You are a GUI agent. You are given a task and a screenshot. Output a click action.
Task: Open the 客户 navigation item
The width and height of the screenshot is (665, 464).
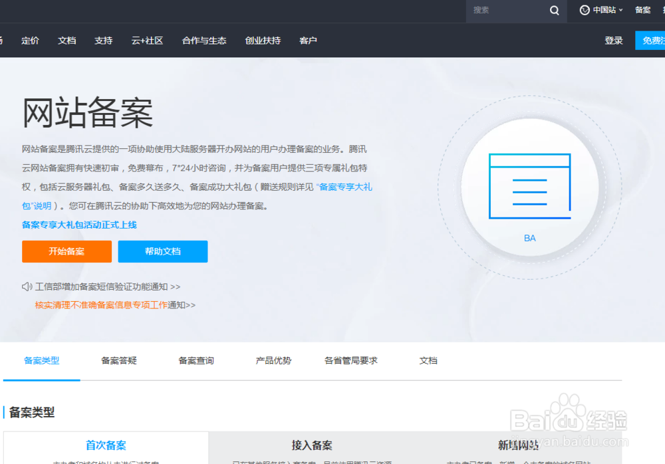click(x=309, y=41)
